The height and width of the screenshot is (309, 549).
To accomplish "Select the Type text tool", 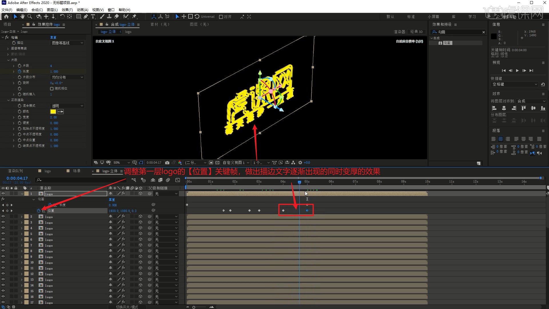I will coord(93,17).
